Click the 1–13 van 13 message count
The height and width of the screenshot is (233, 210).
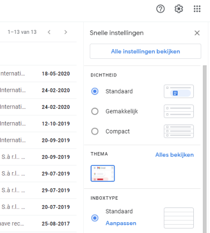click(22, 32)
